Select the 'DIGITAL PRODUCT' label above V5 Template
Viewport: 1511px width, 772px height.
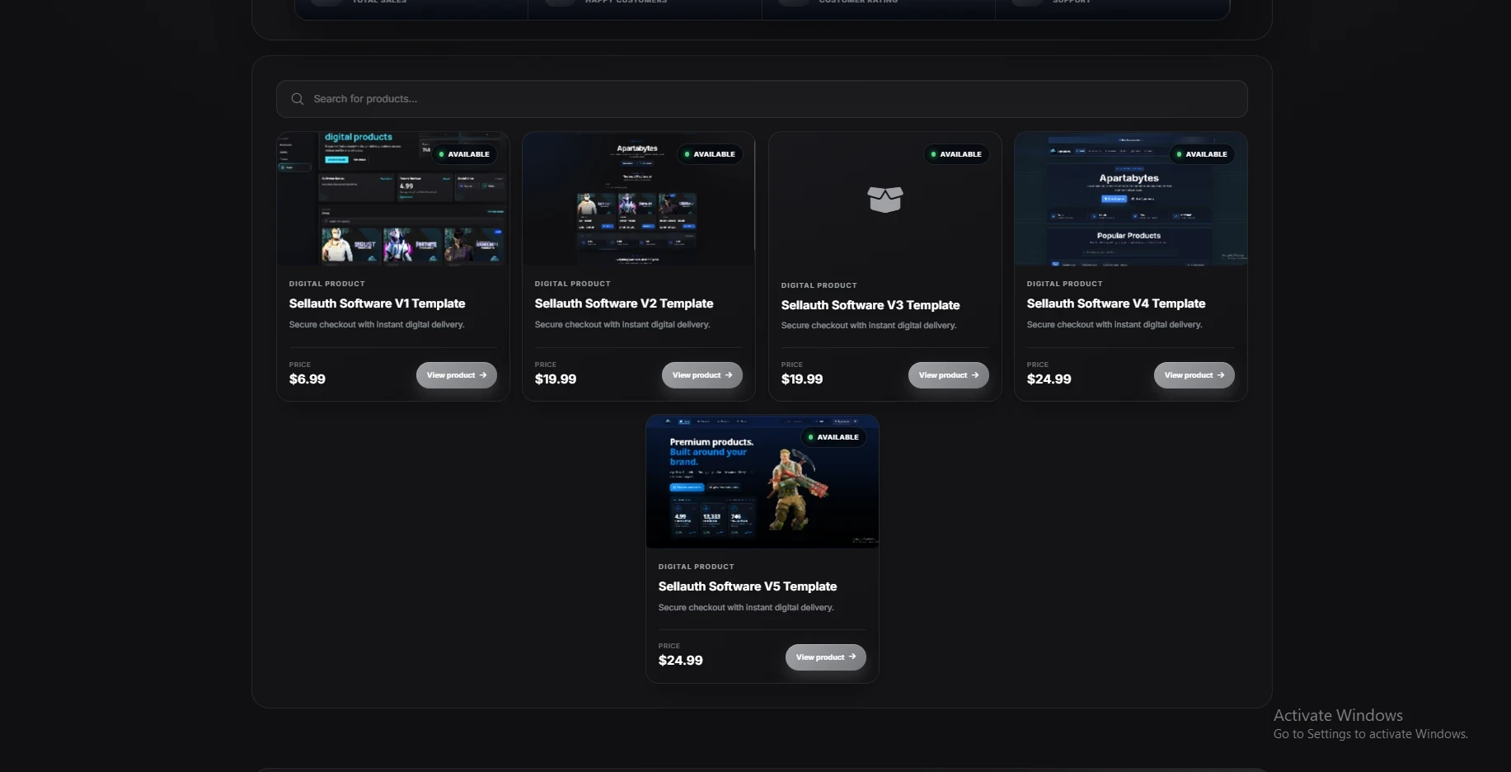click(697, 567)
